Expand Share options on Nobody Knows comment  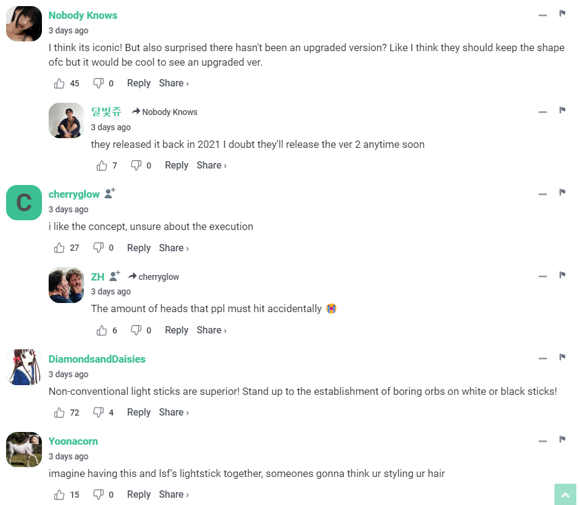coord(174,83)
